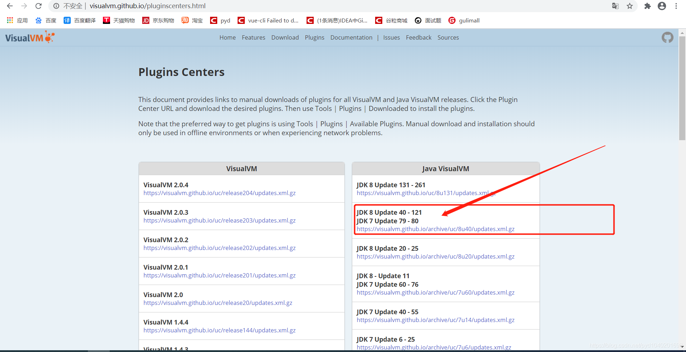Click the 'JDK 8 Update 40 - 121' text
The width and height of the screenshot is (686, 352).
pos(389,212)
